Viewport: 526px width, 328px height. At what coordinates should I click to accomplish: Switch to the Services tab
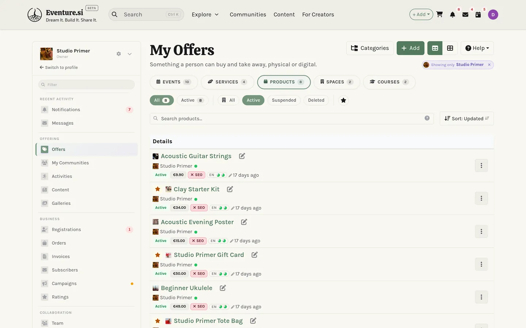[227, 82]
